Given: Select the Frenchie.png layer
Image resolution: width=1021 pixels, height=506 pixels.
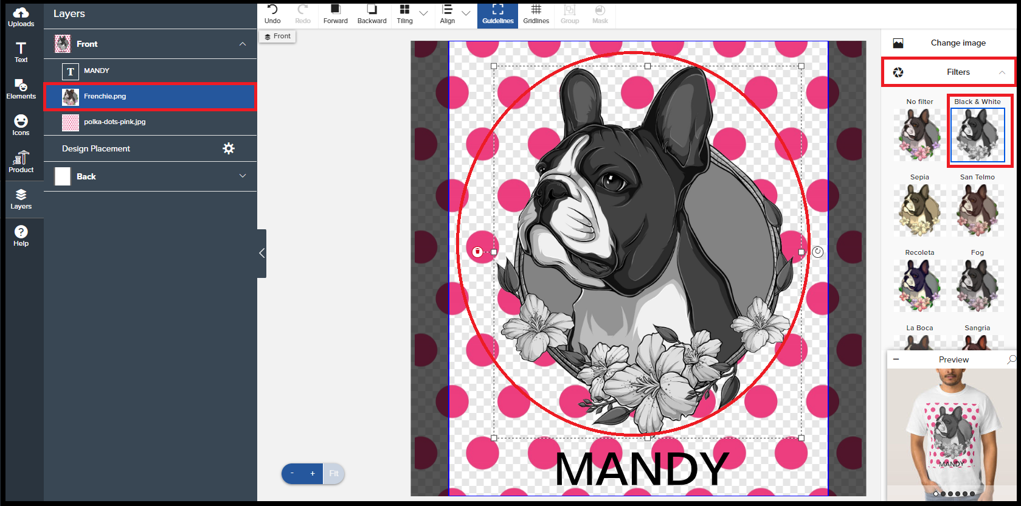Looking at the screenshot, I should pos(150,97).
